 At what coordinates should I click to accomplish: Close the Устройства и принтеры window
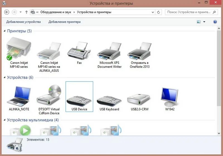point(215,2)
